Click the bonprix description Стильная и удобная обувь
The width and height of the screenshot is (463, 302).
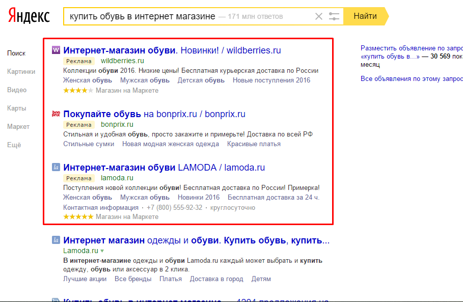tap(188, 134)
